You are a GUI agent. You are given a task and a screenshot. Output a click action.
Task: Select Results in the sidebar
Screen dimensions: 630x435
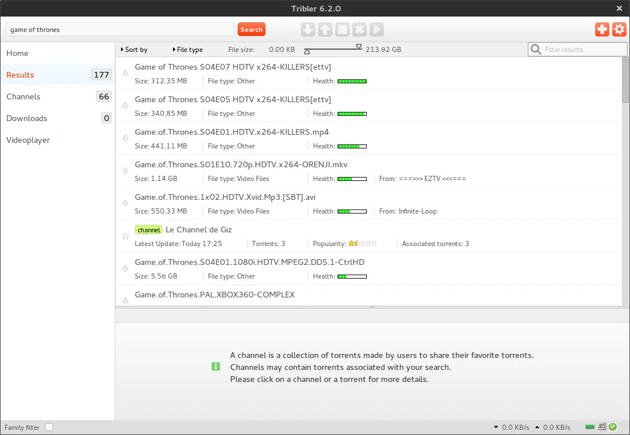58,75
